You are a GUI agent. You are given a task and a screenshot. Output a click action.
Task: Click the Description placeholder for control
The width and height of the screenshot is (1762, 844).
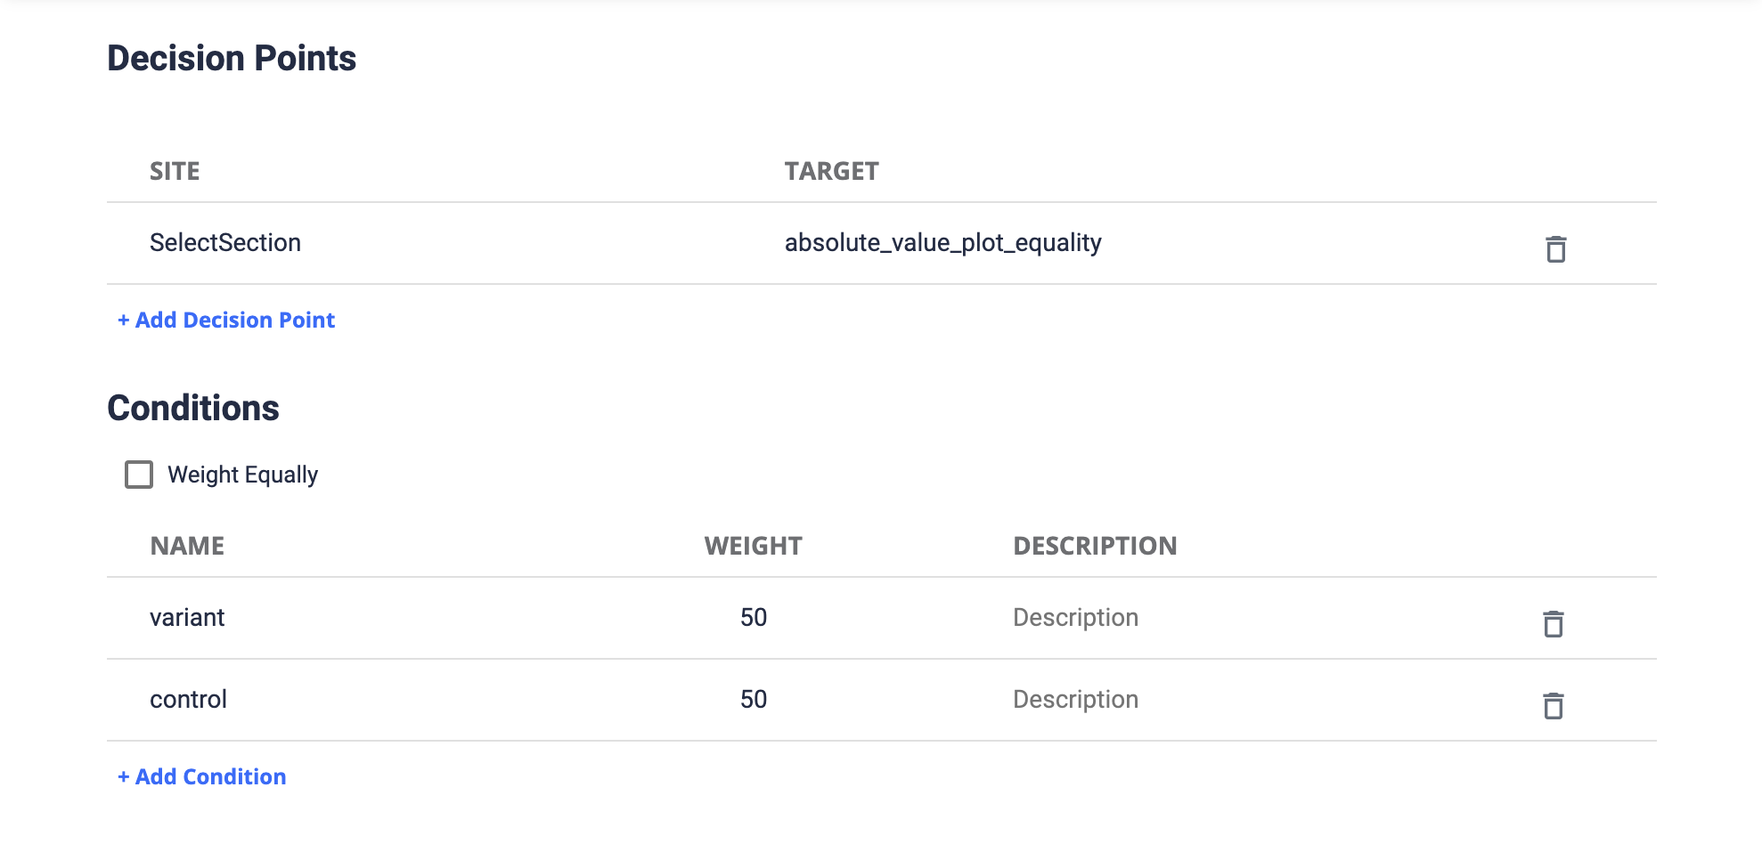1074,699
